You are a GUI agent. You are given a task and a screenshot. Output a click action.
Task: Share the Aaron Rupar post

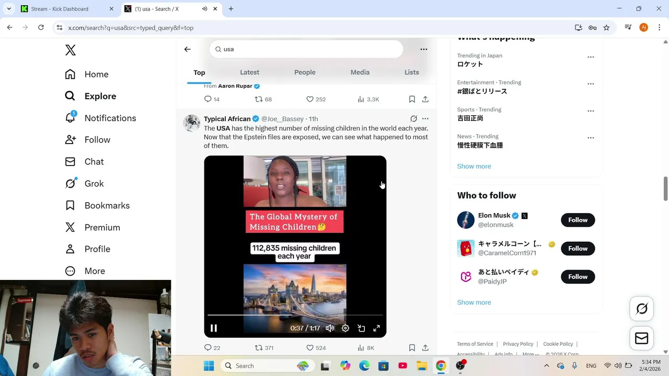click(x=425, y=99)
